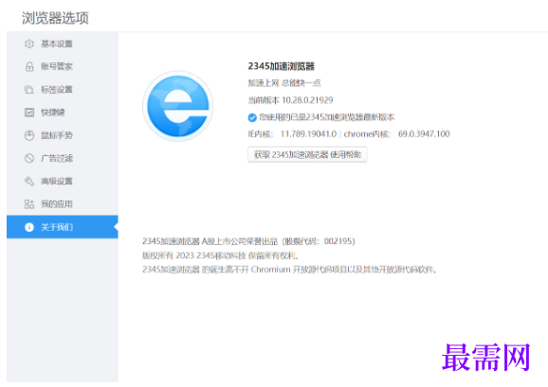Image resolution: width=548 pixels, height=387 pixels.
Task: Click the gear icon beside 基本设置
Action: point(29,44)
